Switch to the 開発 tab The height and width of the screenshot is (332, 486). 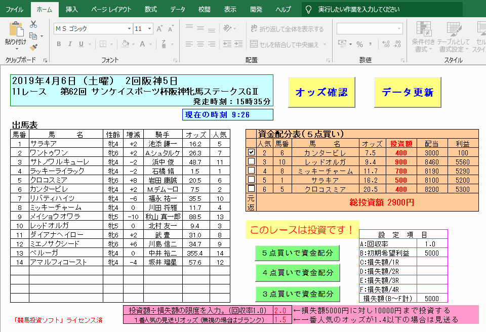(x=256, y=10)
